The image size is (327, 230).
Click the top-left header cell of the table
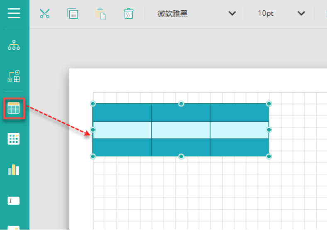coord(122,113)
